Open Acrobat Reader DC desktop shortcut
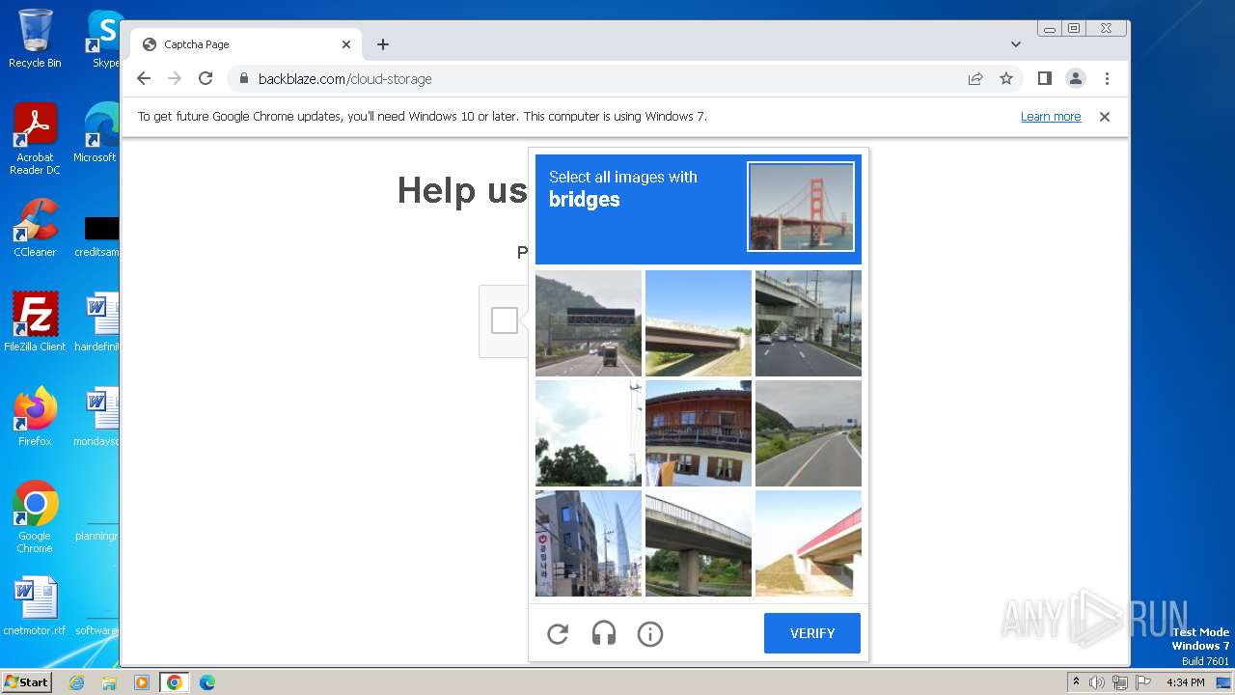The image size is (1235, 695). coord(35,139)
